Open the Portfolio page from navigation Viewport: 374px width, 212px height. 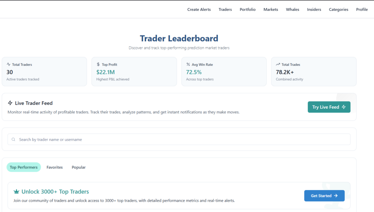(248, 10)
